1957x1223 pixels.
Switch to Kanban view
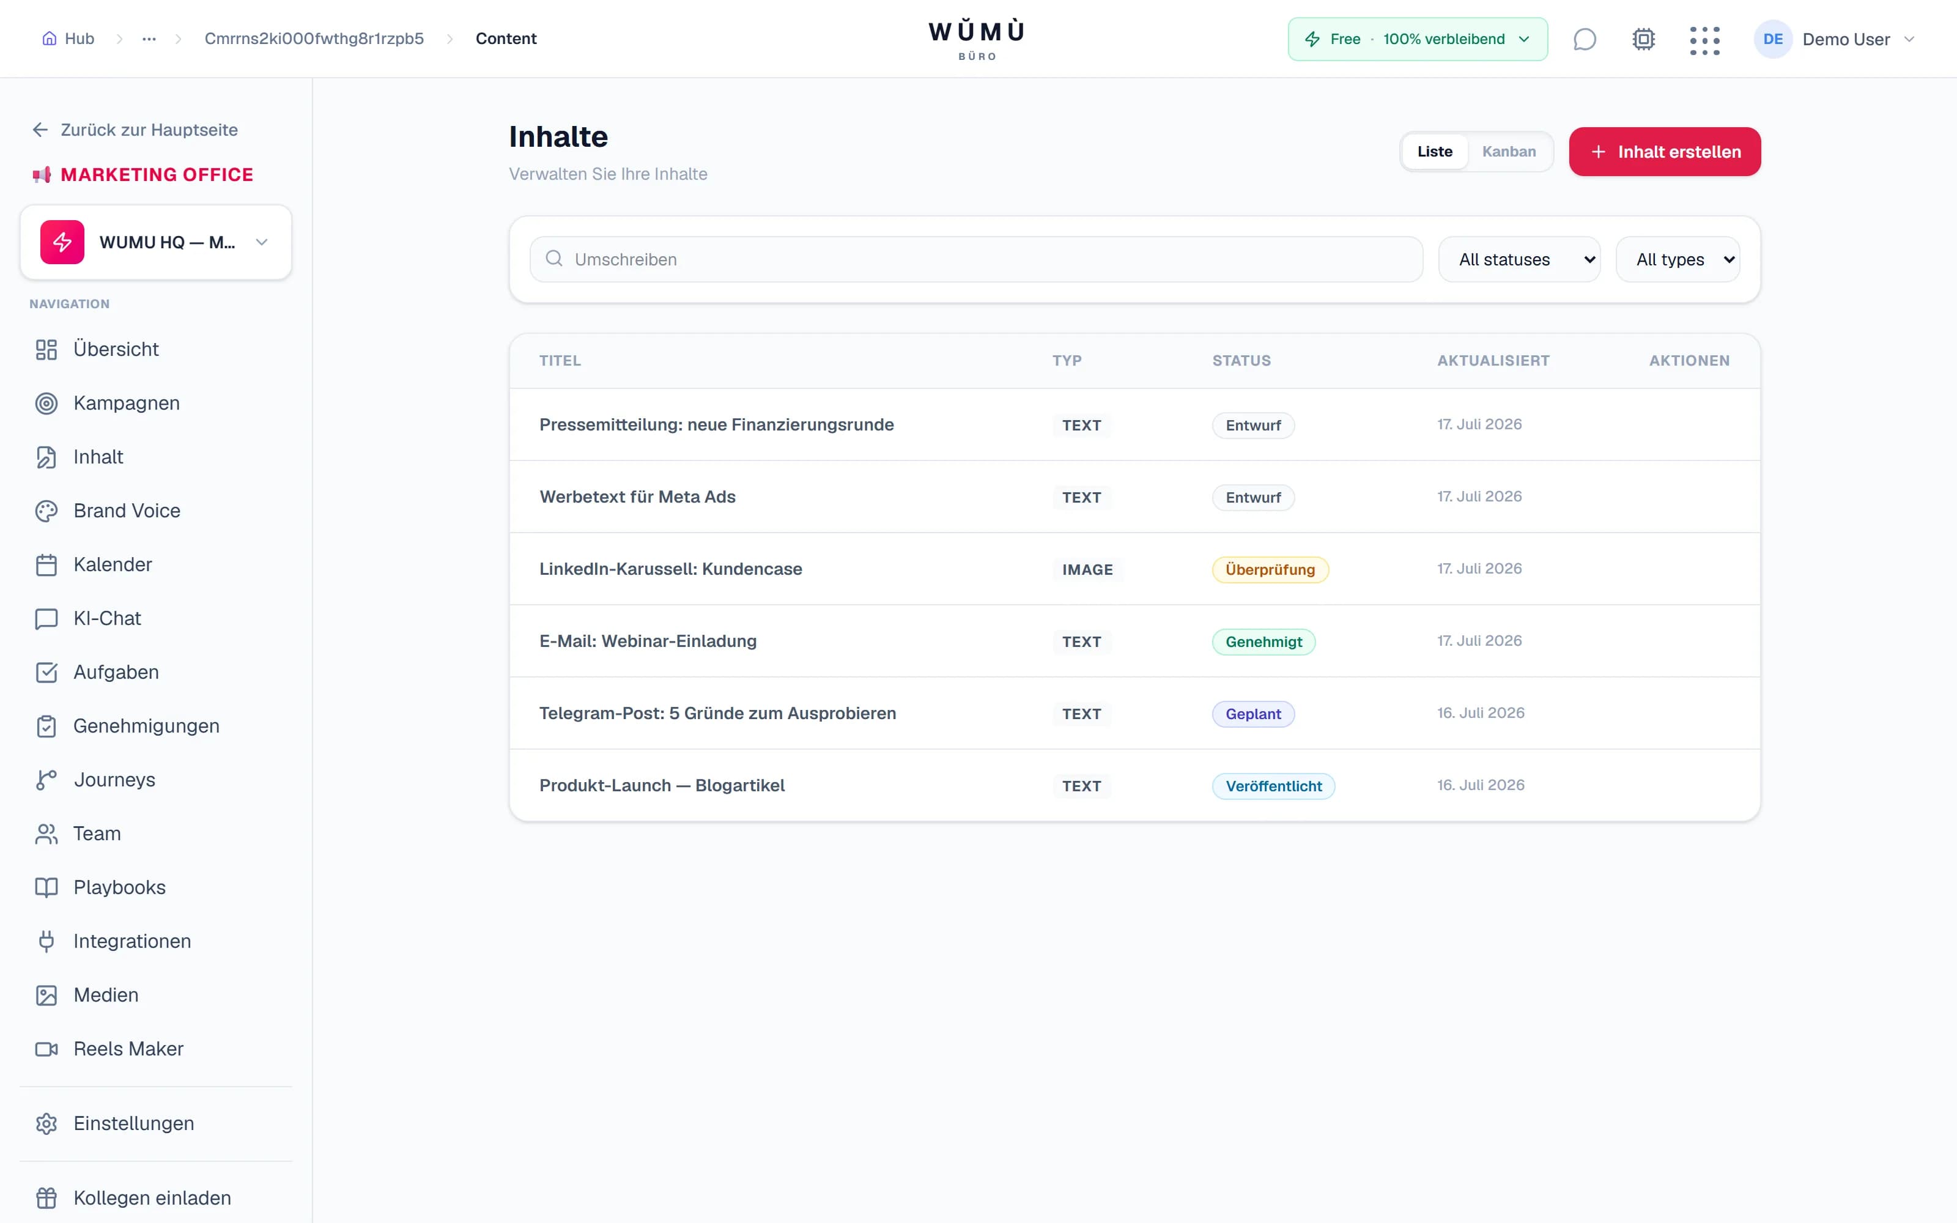(x=1508, y=151)
